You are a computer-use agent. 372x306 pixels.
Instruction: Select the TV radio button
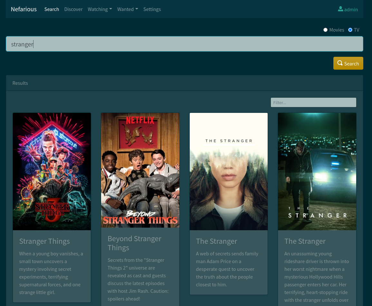pyautogui.click(x=350, y=30)
